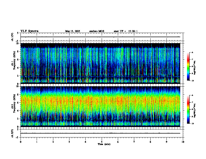This screenshot has height=159, width=206.
Task: Click the ch.1 spectrogram plot area
Action: pyautogui.click(x=100, y=63)
